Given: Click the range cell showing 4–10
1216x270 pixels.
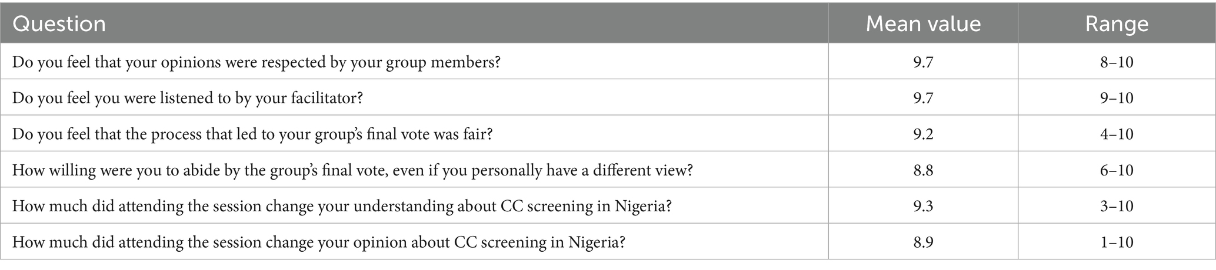Looking at the screenshot, I should [x=1117, y=134].
